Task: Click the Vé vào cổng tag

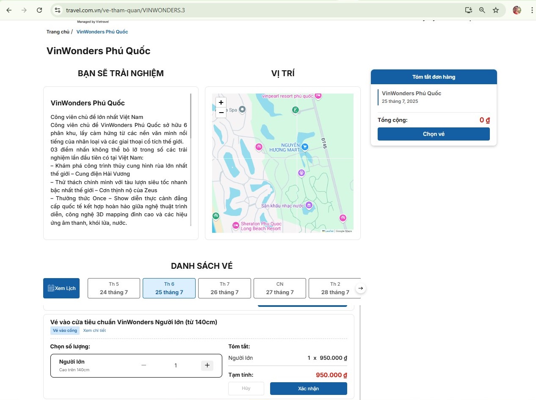Action: [65, 331]
